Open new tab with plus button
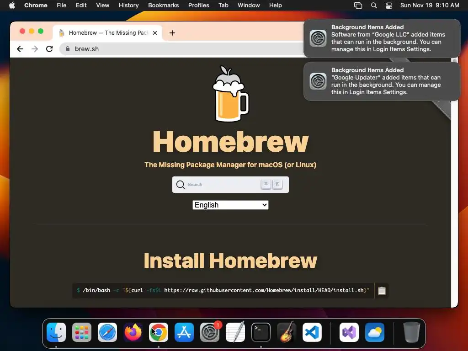468x351 pixels. 172,33
